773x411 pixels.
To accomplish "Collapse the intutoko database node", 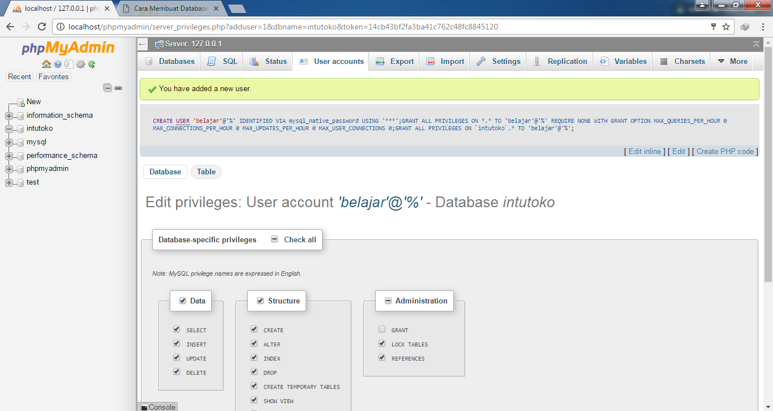I will pyautogui.click(x=8, y=129).
